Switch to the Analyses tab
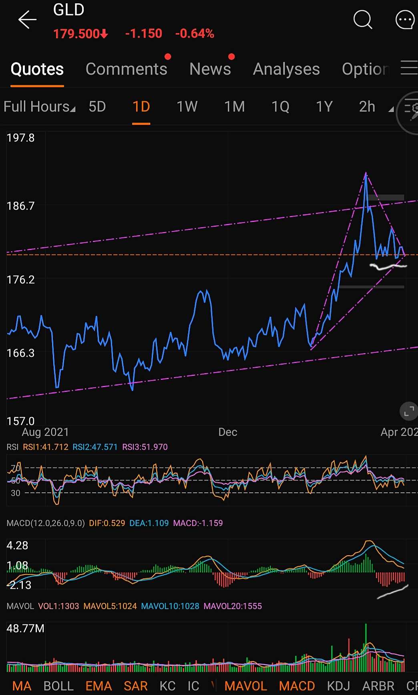The image size is (418, 695). click(x=286, y=69)
